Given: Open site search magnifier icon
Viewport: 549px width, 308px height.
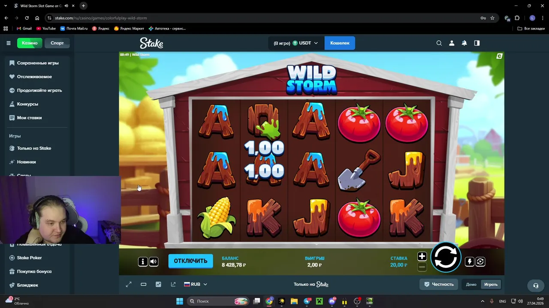Looking at the screenshot, I should 439,43.
